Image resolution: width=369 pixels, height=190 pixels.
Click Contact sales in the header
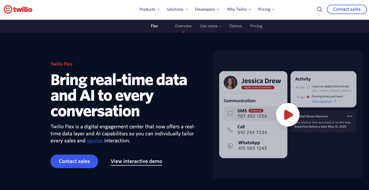[x=347, y=9]
